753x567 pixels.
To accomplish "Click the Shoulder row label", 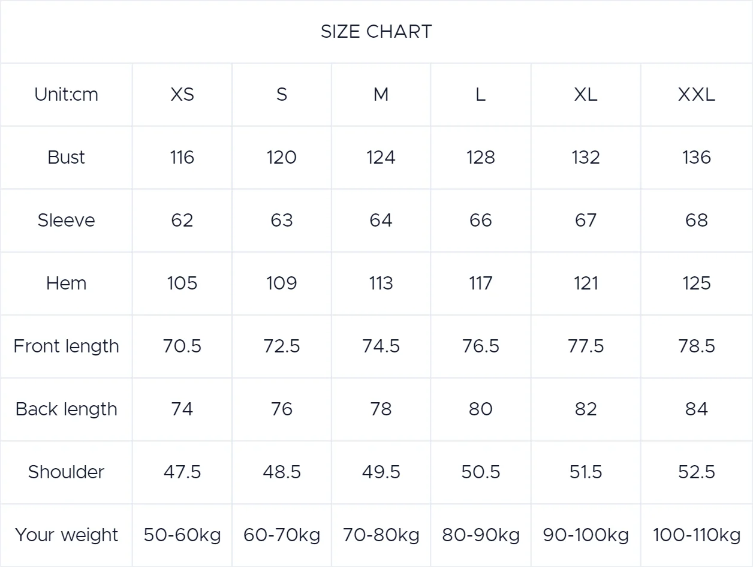I will pyautogui.click(x=66, y=472).
